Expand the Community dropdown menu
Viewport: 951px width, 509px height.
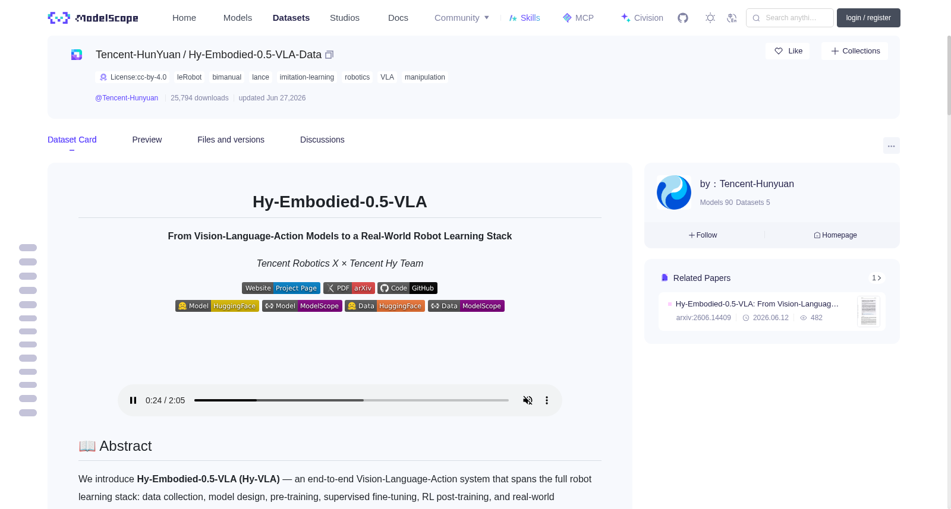coord(462,18)
